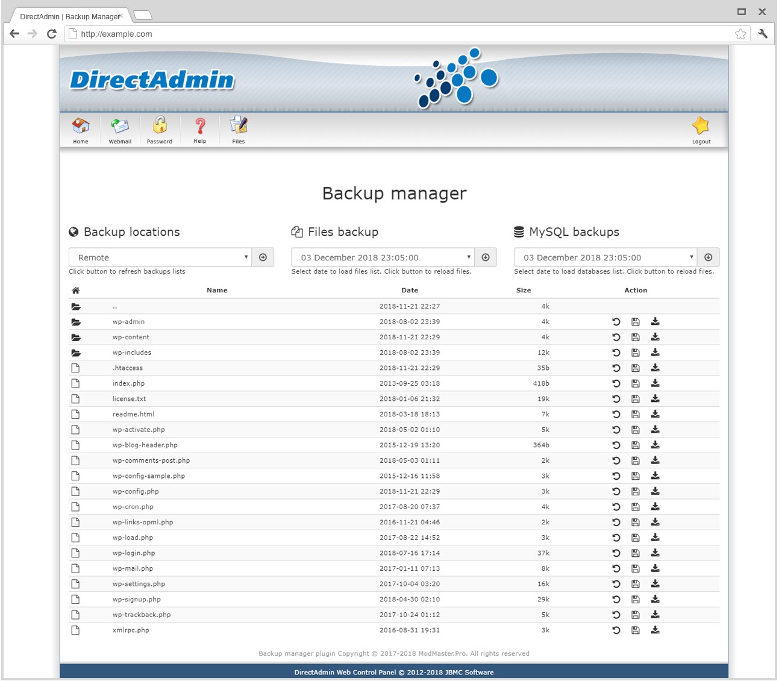Image resolution: width=779 pixels, height=681 pixels.
Task: Open the Files backup date dropdown
Action: [383, 257]
